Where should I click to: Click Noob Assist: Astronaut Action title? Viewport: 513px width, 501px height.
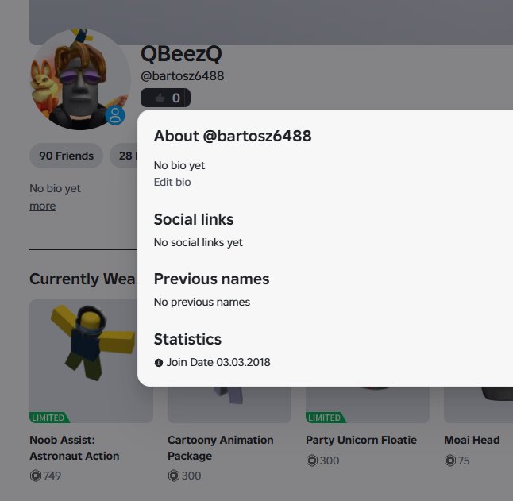pyautogui.click(x=75, y=448)
